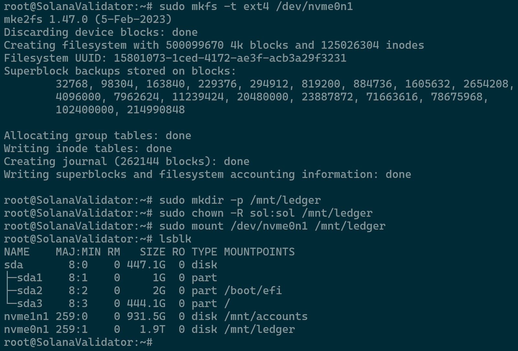
Task: Click the filesystem UUID value
Action: (x=230, y=58)
